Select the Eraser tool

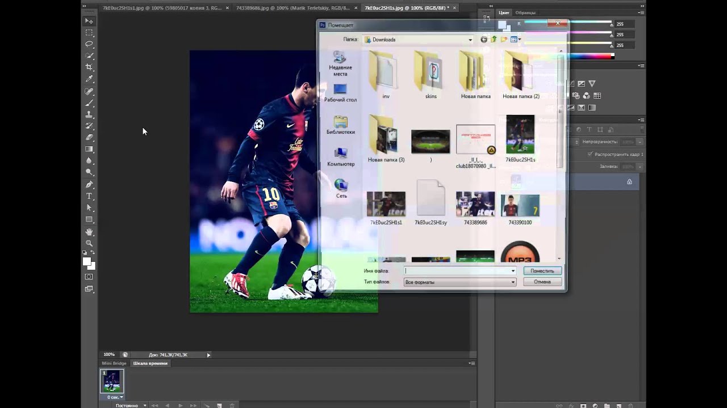pos(89,138)
